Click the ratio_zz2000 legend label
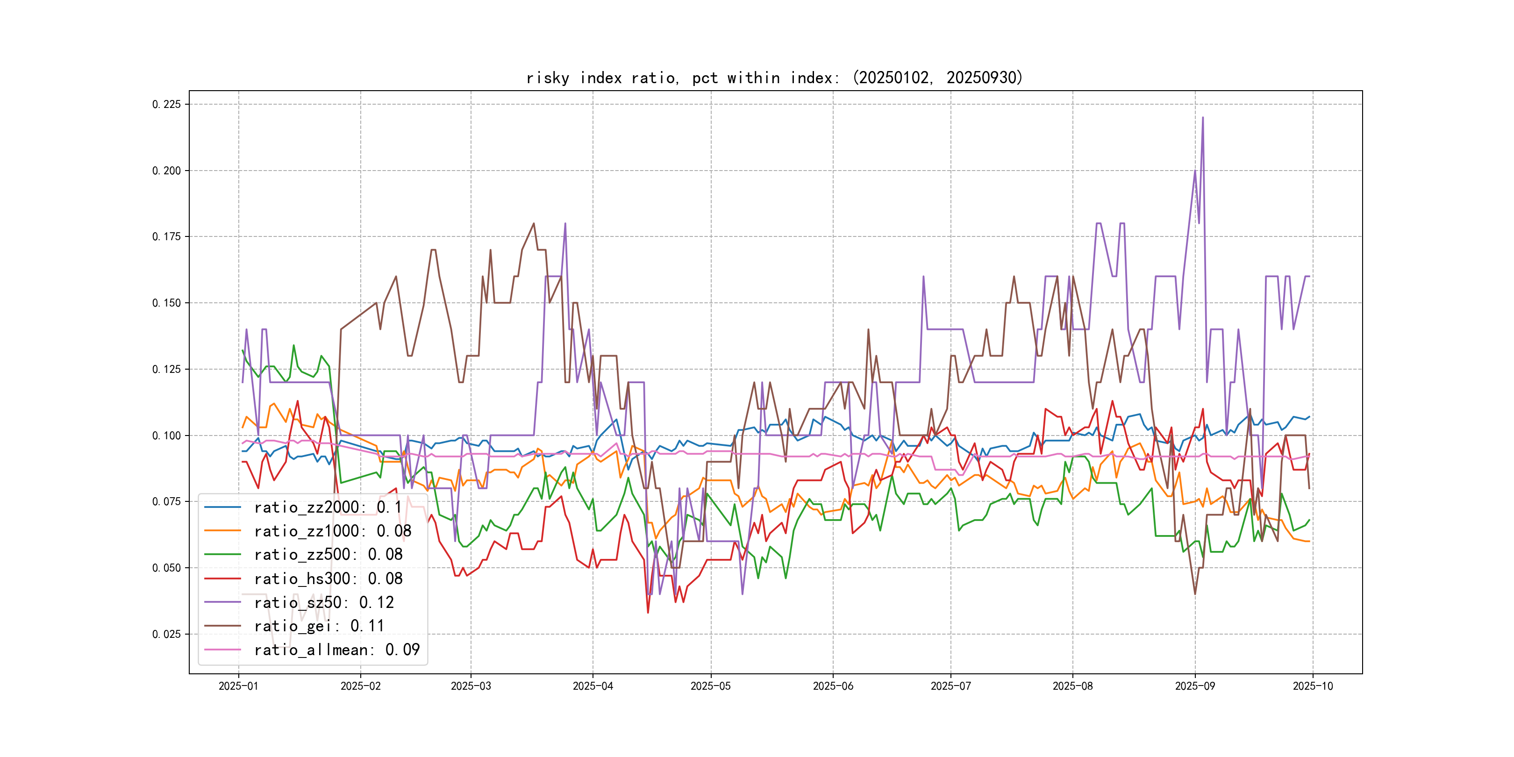This screenshot has width=1514, height=757. pos(328,507)
